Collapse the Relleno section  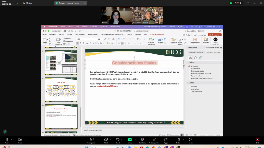(x=188, y=62)
